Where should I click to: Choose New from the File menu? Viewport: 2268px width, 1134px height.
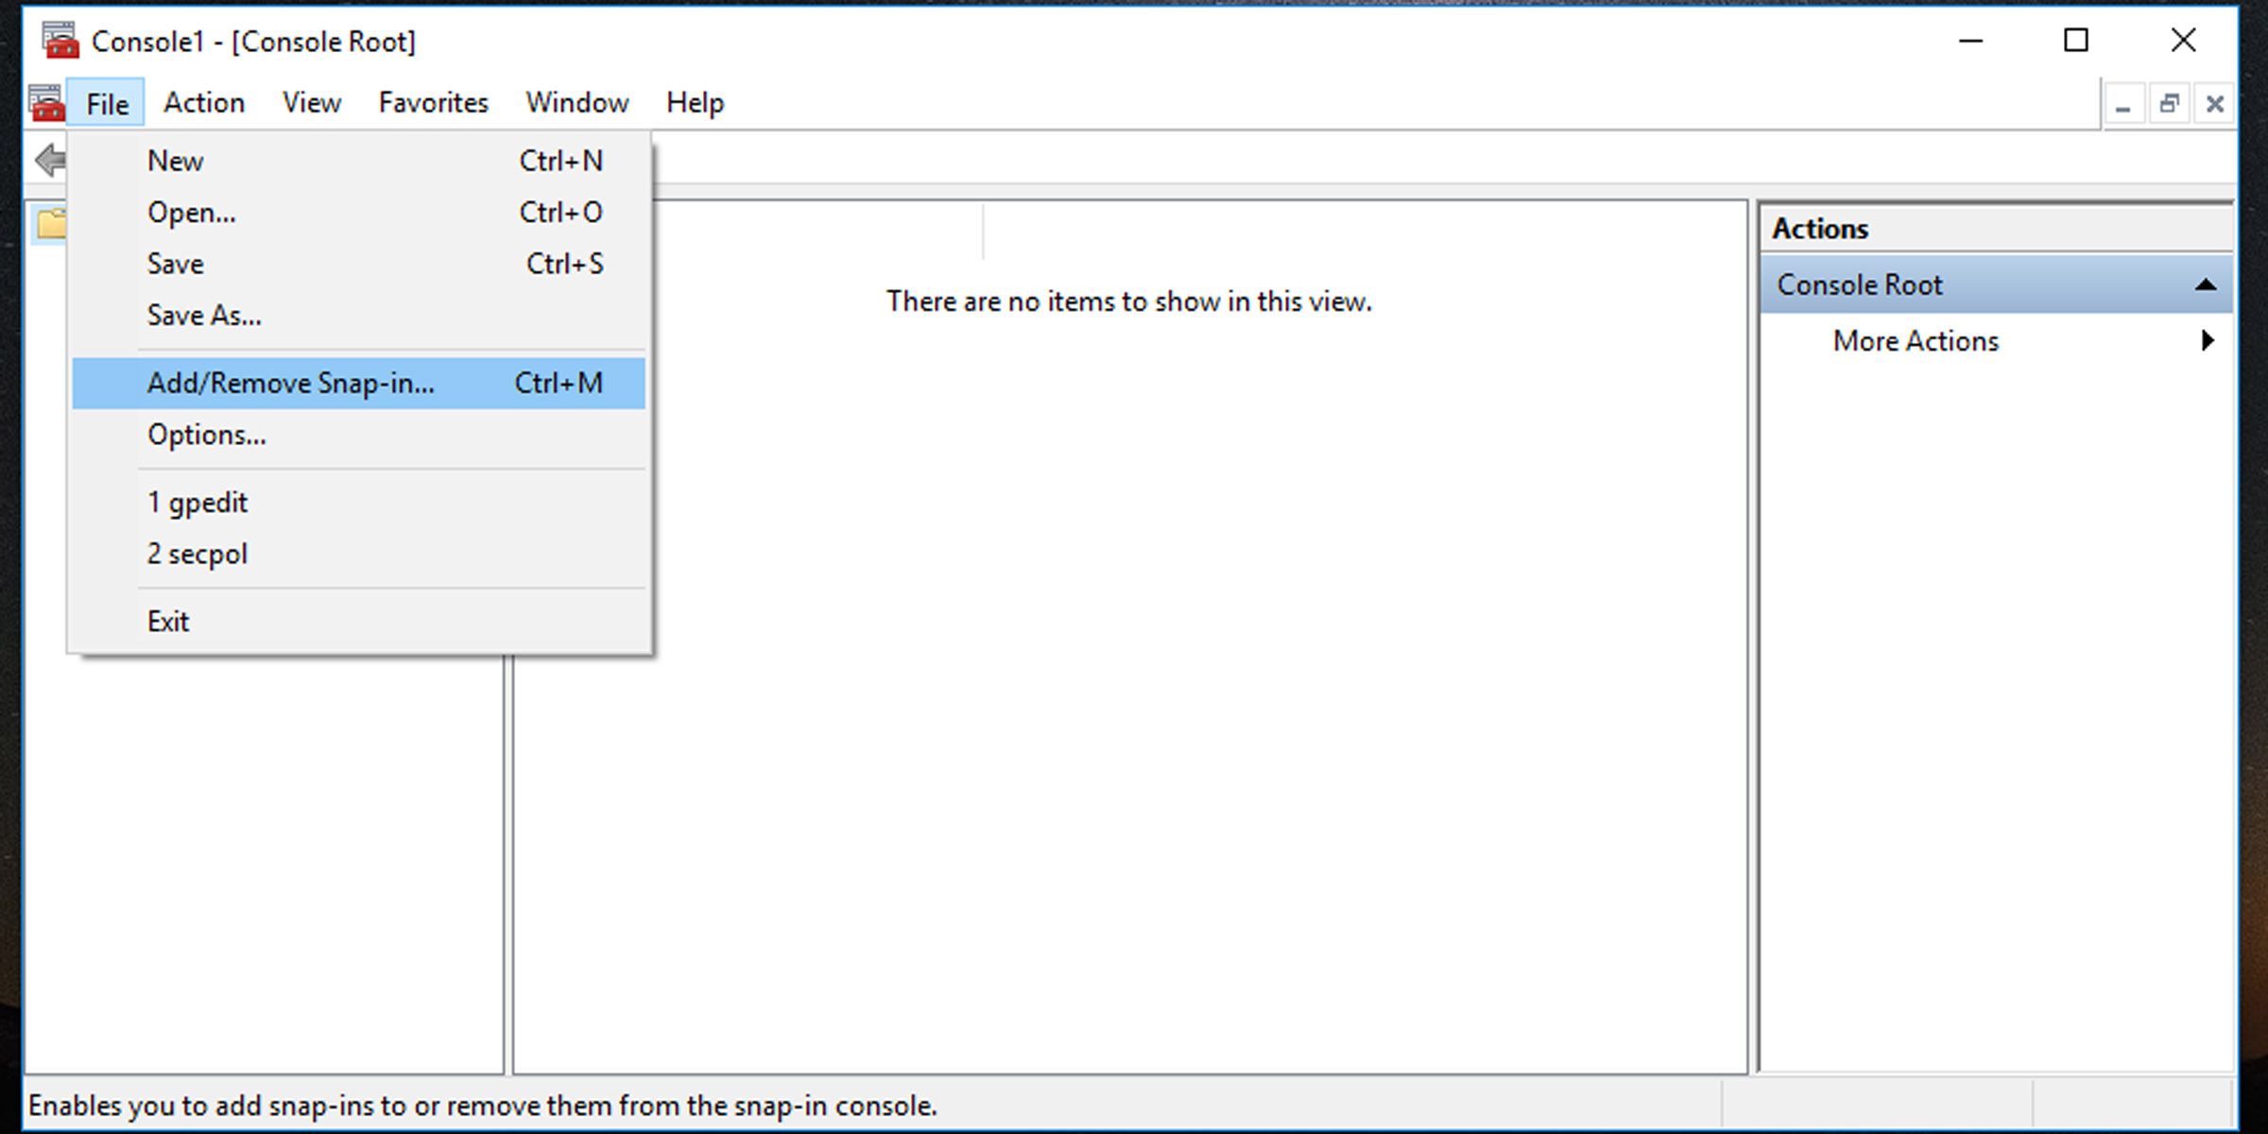(x=359, y=161)
